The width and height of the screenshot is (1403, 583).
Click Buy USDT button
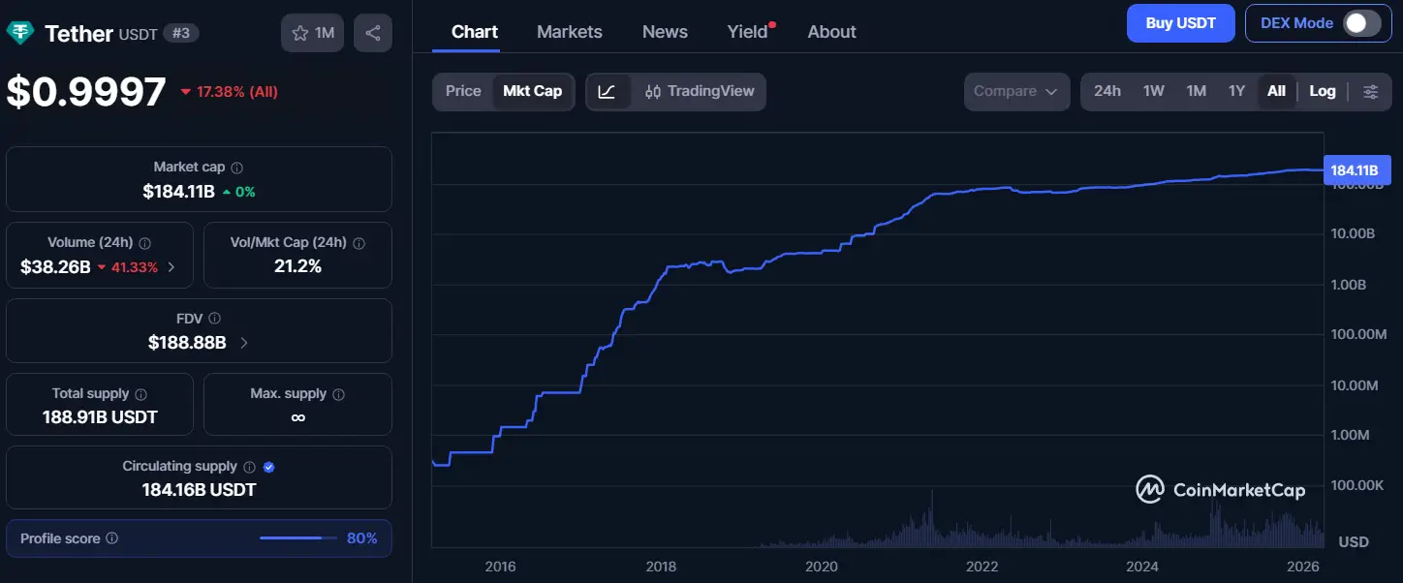pos(1180,23)
